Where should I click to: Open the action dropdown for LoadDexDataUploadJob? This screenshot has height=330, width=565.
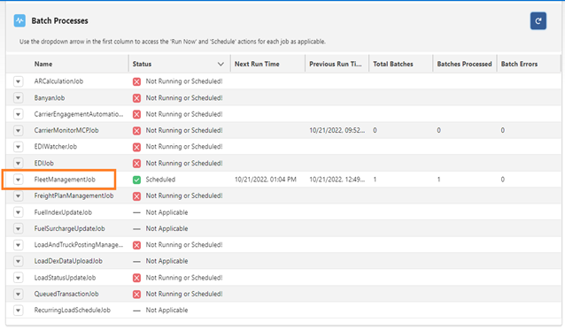[18, 261]
